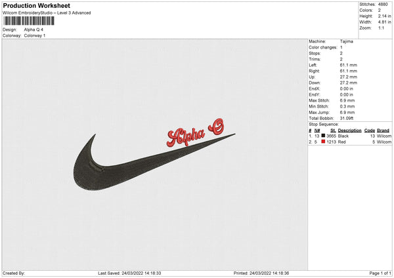Screen dimensions: 394x278
Task: Click the red 'Alpha' script lettering
Action: (186, 136)
